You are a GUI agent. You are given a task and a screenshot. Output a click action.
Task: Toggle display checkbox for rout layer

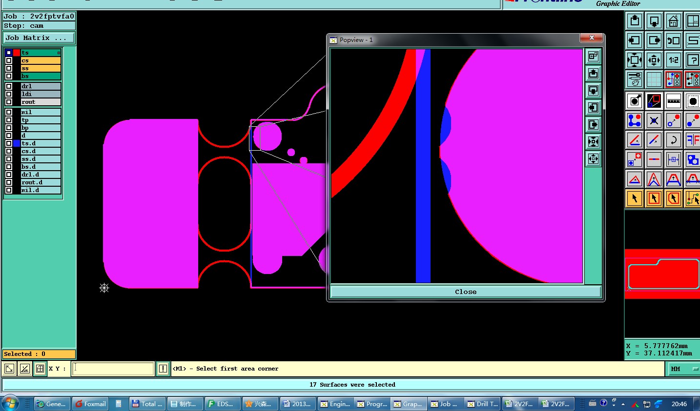point(9,102)
